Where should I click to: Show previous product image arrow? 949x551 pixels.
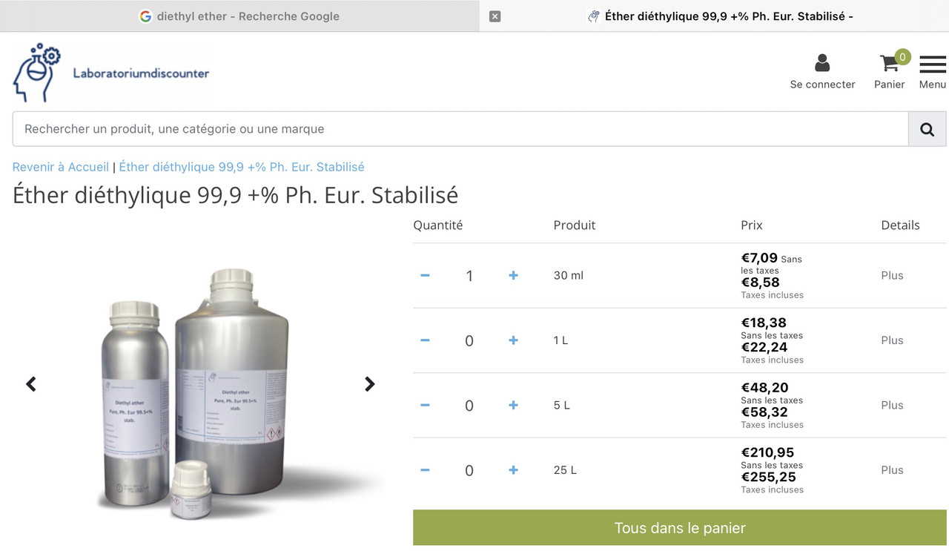click(x=31, y=384)
